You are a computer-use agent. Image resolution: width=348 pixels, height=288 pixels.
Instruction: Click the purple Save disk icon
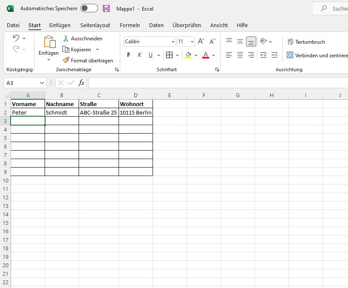coord(106,8)
